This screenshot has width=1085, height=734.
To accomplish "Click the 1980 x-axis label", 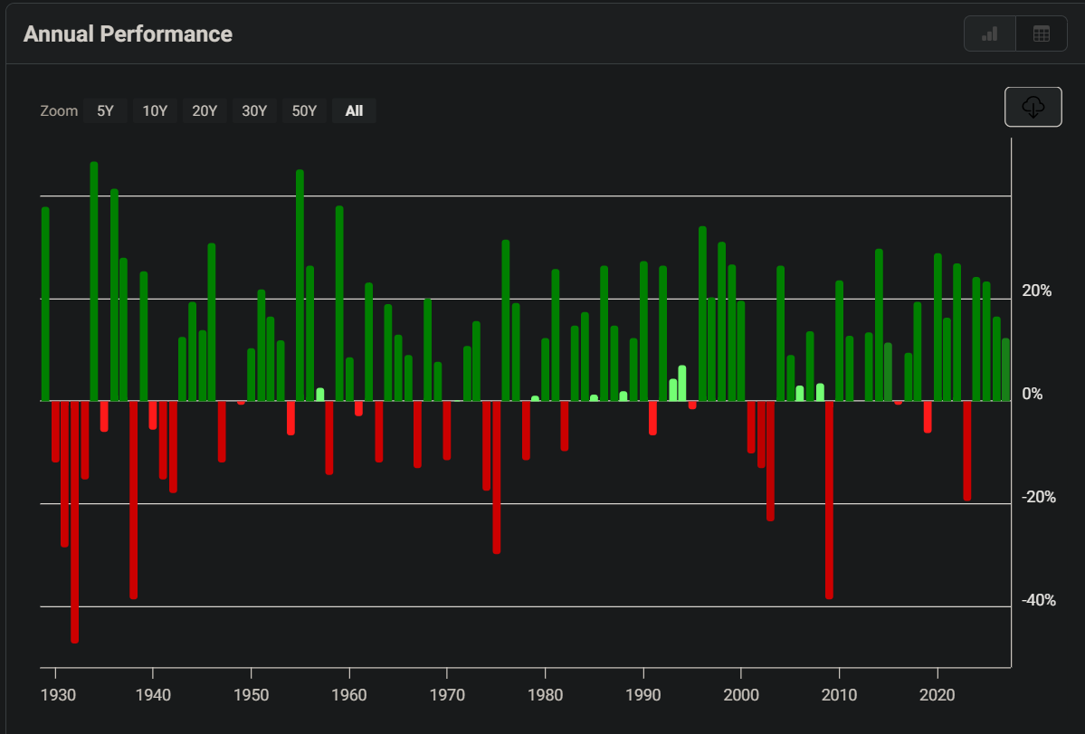I will tap(546, 694).
